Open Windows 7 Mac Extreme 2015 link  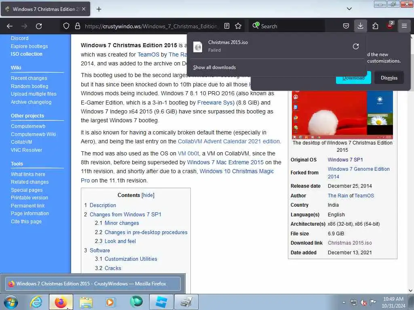click(x=225, y=162)
